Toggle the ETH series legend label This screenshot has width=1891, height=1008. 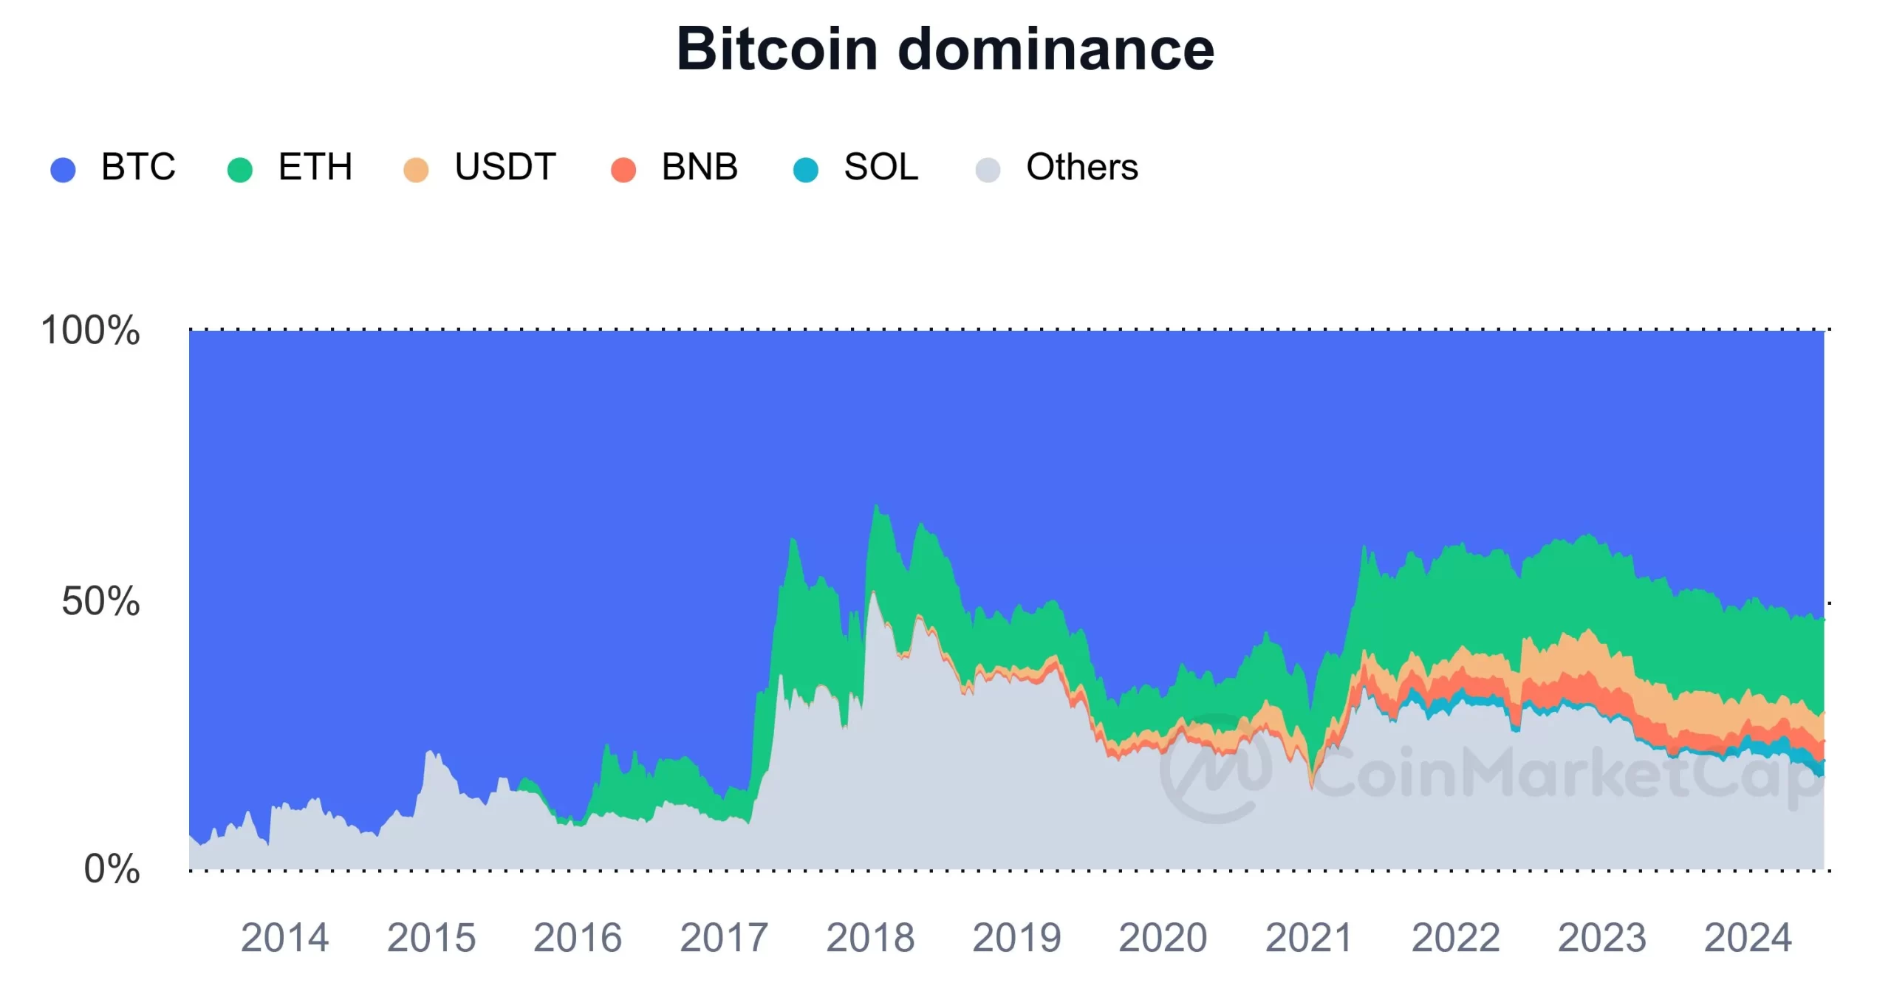315,167
